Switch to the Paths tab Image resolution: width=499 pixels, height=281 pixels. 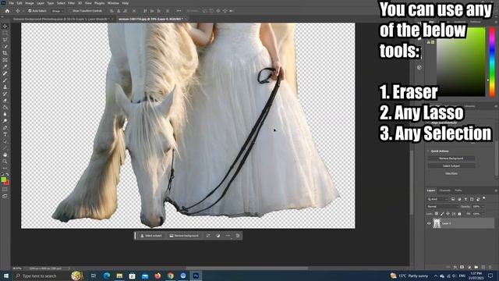458,190
